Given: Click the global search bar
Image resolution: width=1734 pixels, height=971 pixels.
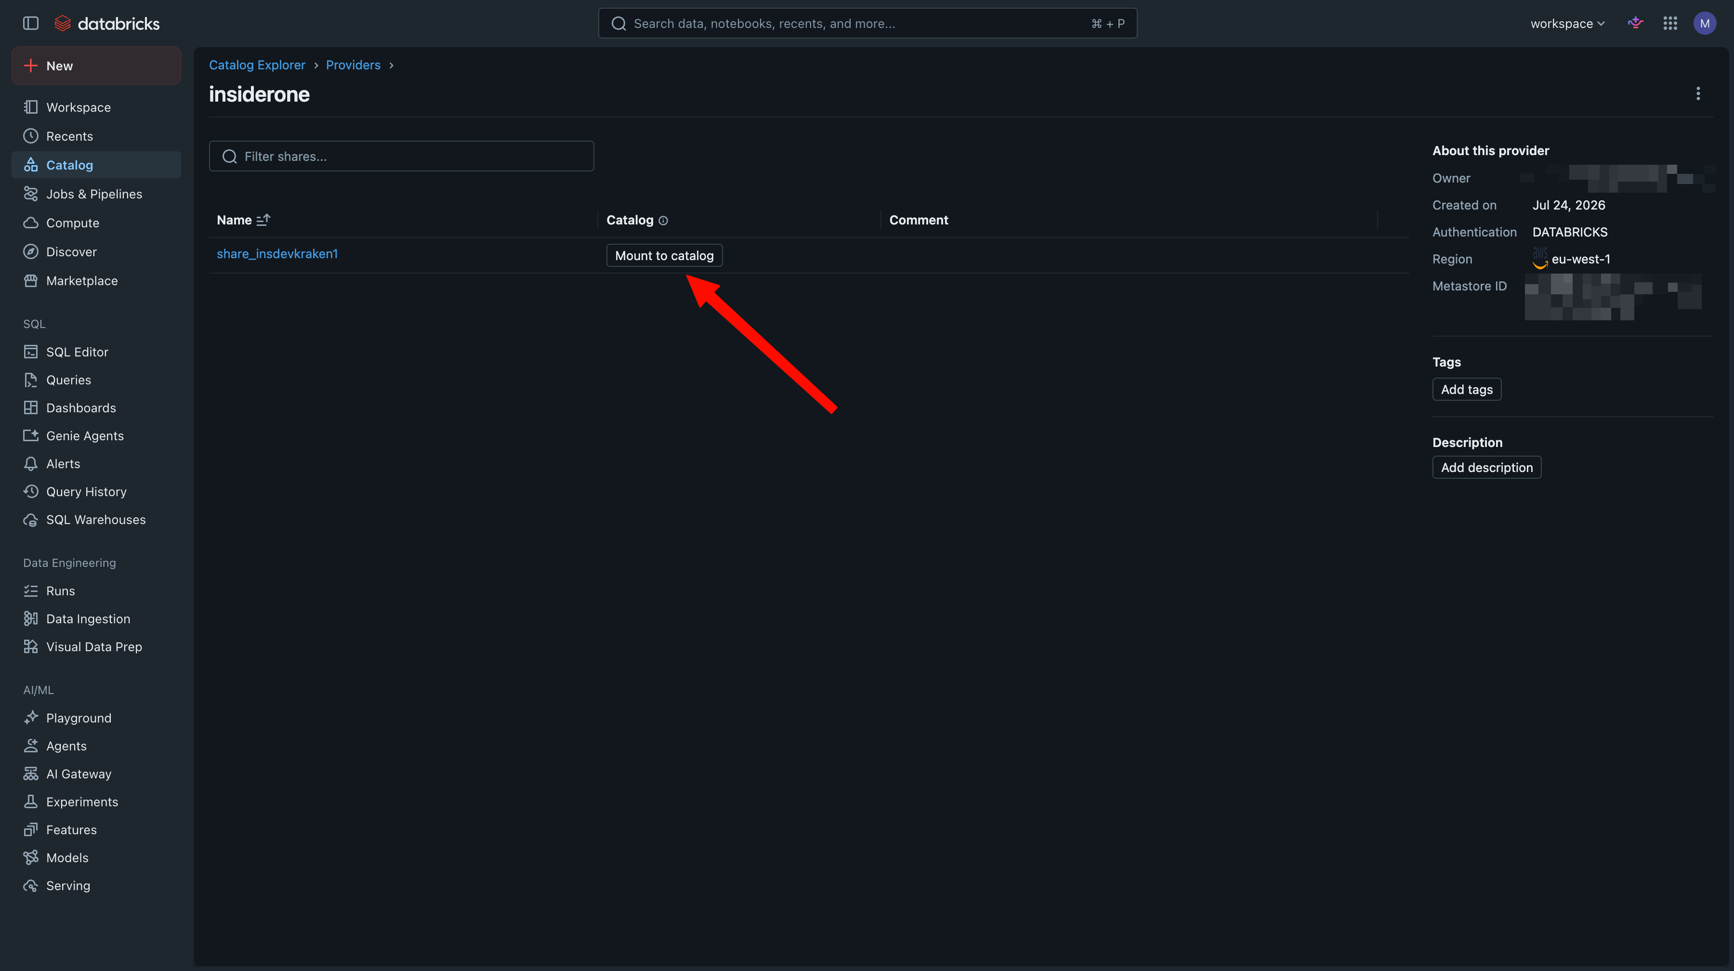Looking at the screenshot, I should [x=867, y=24].
